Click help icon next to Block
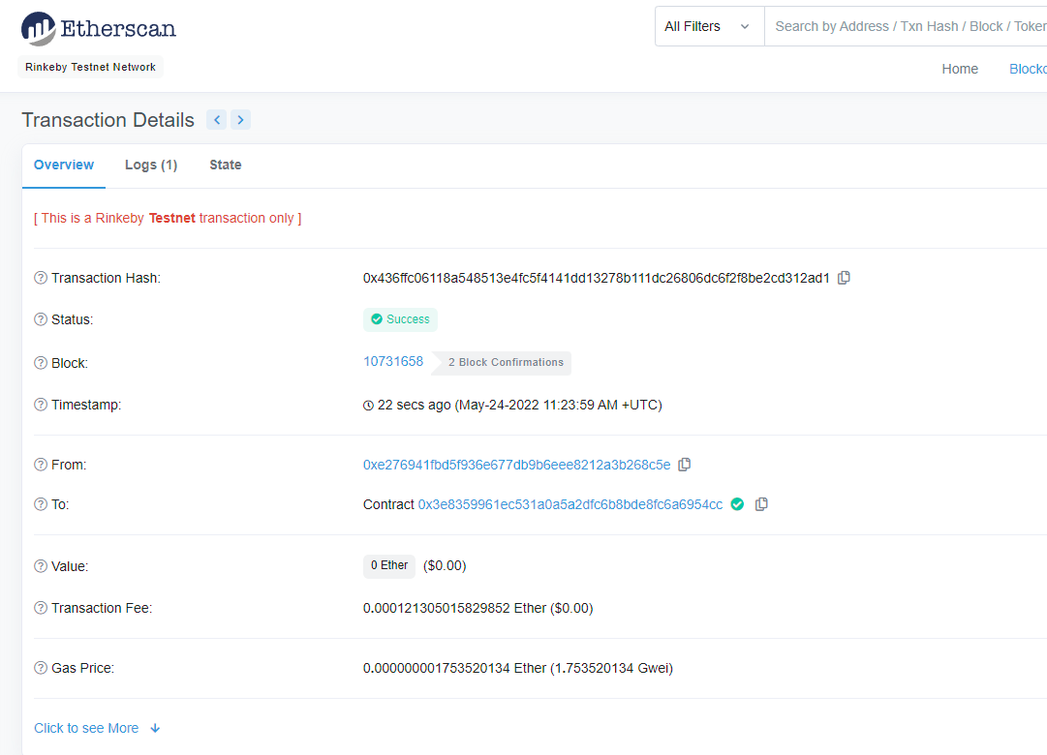Image resolution: width=1047 pixels, height=755 pixels. pyautogui.click(x=41, y=362)
